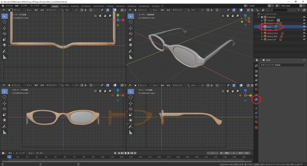Switch to the Sculpting workspace tab

click(x=75, y=6)
